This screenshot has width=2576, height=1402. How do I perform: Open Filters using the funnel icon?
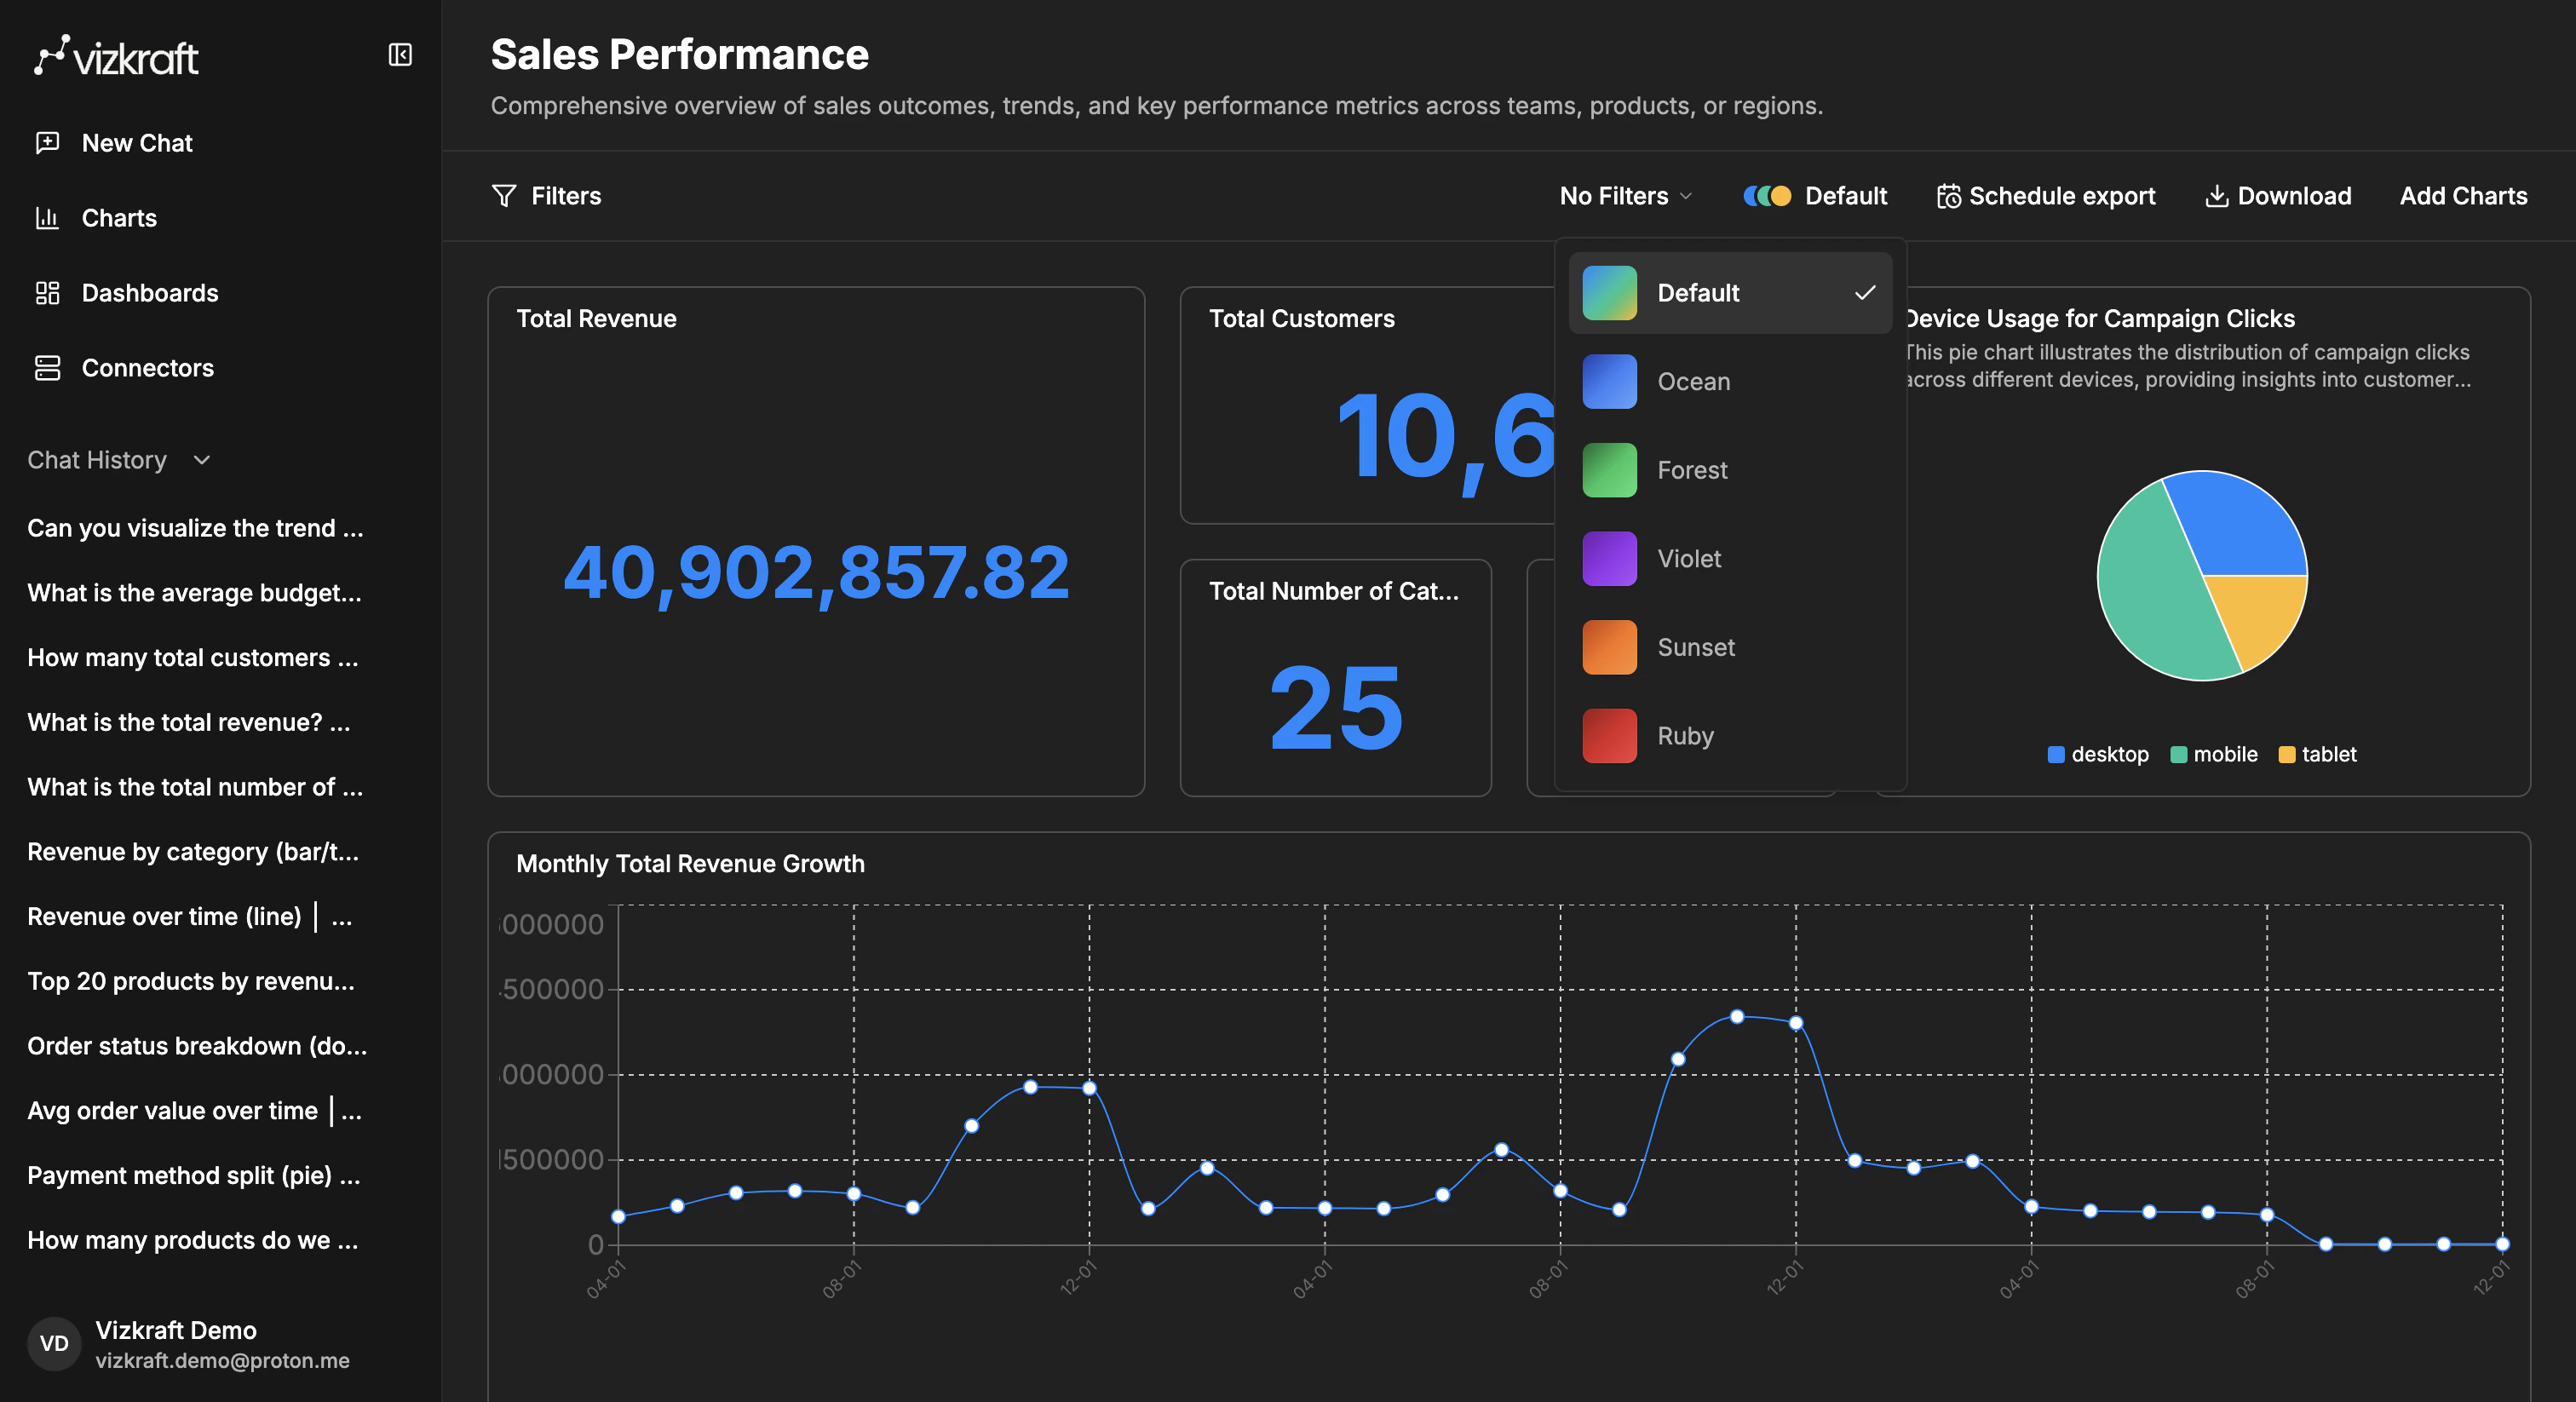coord(505,196)
